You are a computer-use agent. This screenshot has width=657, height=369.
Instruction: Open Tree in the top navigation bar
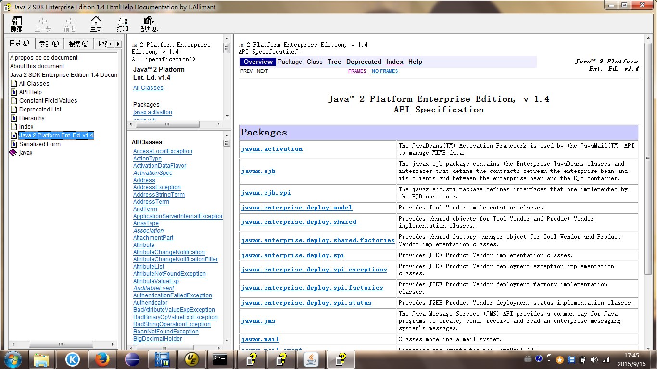334,62
